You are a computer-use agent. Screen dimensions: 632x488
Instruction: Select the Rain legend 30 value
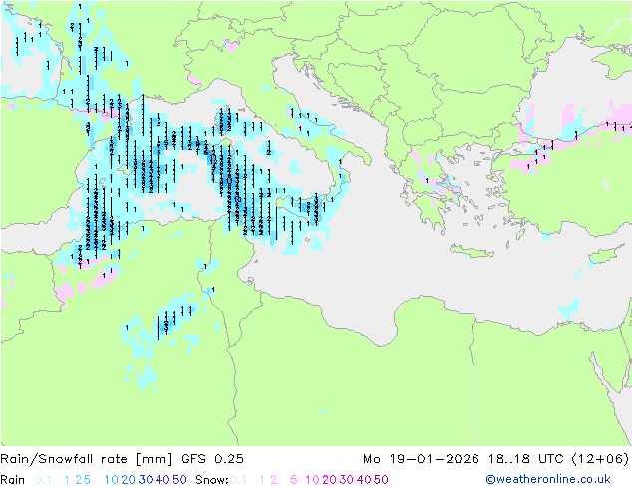146,480
